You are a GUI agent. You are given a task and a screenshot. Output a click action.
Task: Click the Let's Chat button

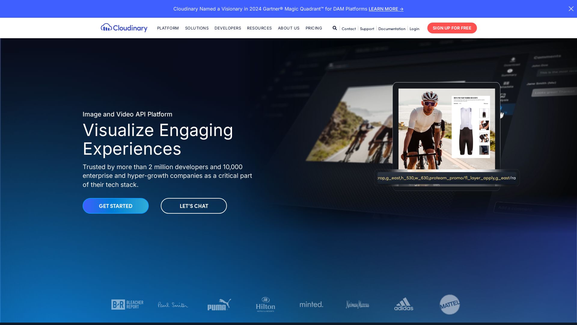click(194, 206)
